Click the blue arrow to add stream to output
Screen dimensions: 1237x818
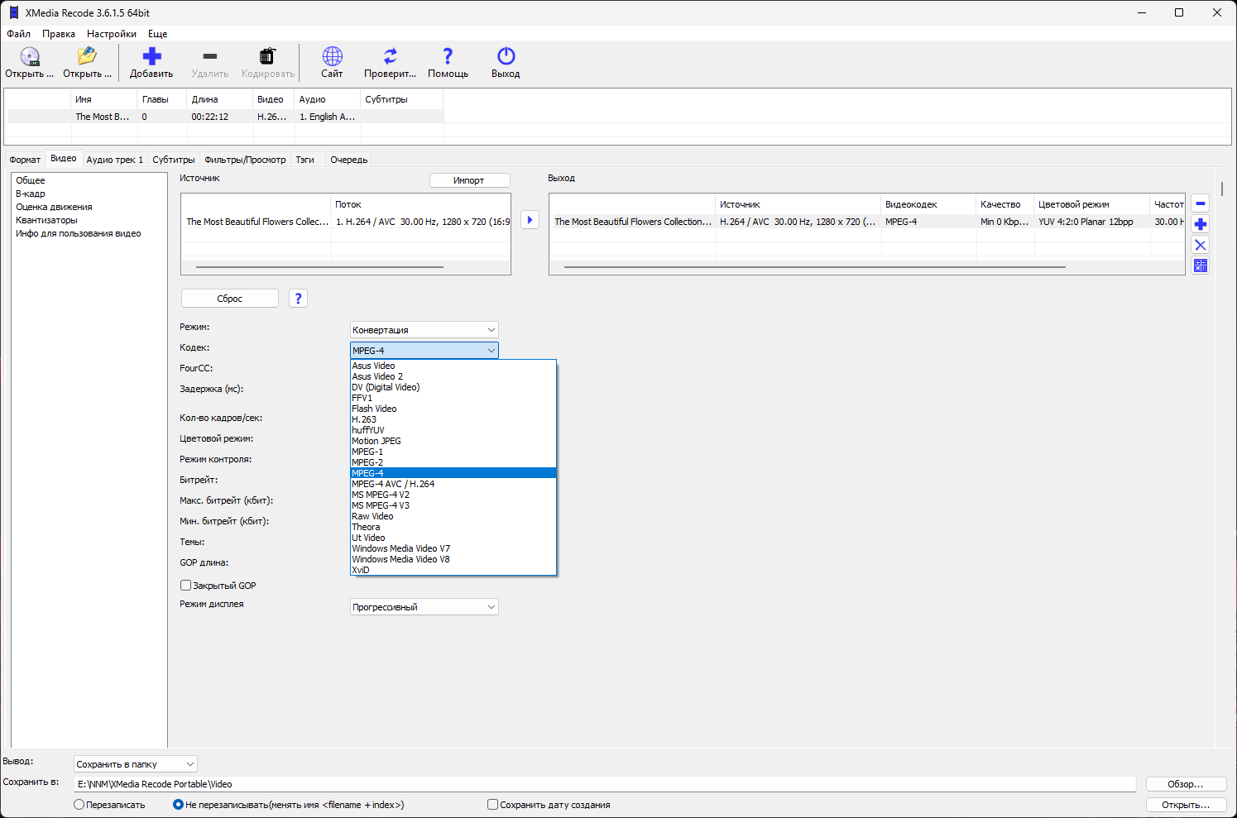pos(530,220)
